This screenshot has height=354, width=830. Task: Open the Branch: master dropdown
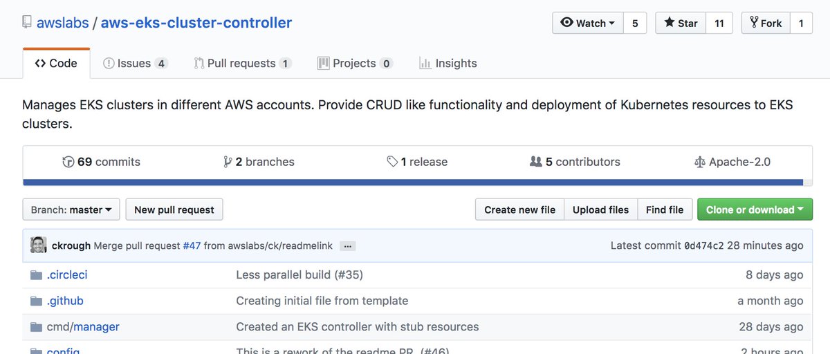pos(71,209)
